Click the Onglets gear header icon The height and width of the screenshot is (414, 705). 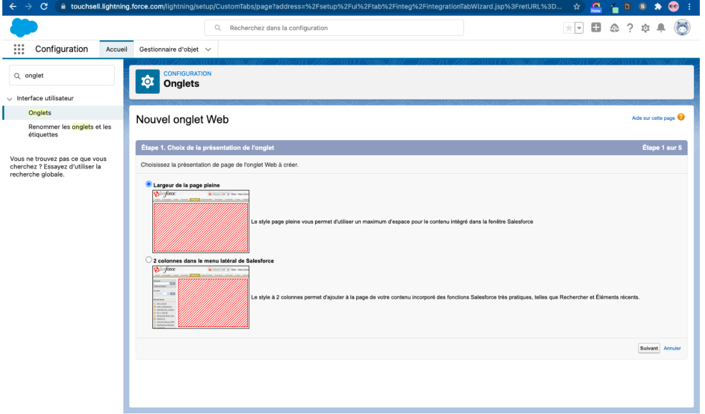pyautogui.click(x=147, y=82)
